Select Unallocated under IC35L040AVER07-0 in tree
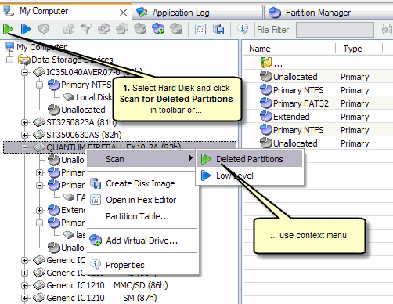 point(83,110)
